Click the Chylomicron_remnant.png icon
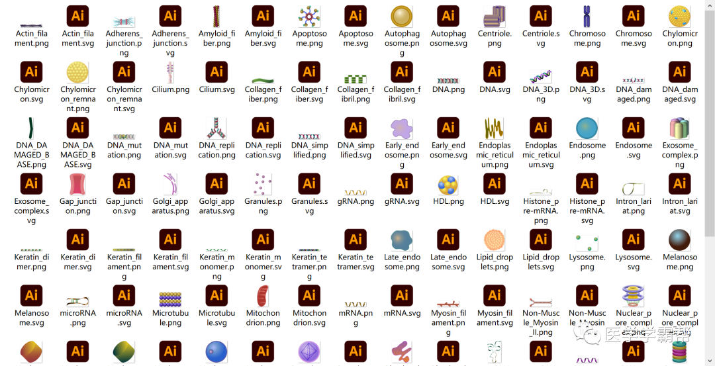715x366 pixels. point(78,72)
